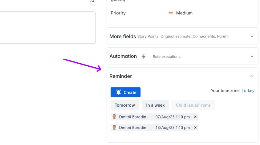
Task: Choose the In a week reminder
Action: [155, 105]
